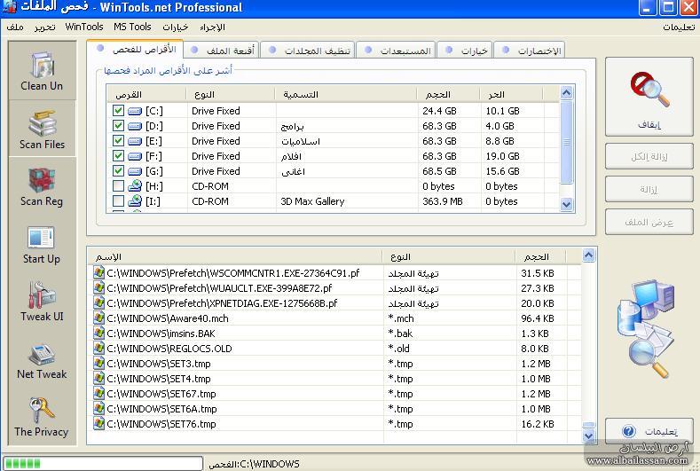Click drive list scrollbar up arrow
Image resolution: width=700 pixels, height=471 pixels.
tap(567, 93)
